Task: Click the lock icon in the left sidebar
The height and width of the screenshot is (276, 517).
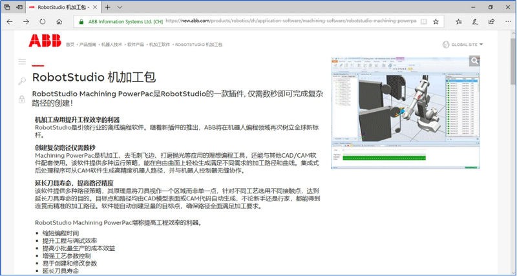Action: 22,100
